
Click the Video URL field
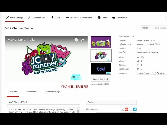point(152,73)
